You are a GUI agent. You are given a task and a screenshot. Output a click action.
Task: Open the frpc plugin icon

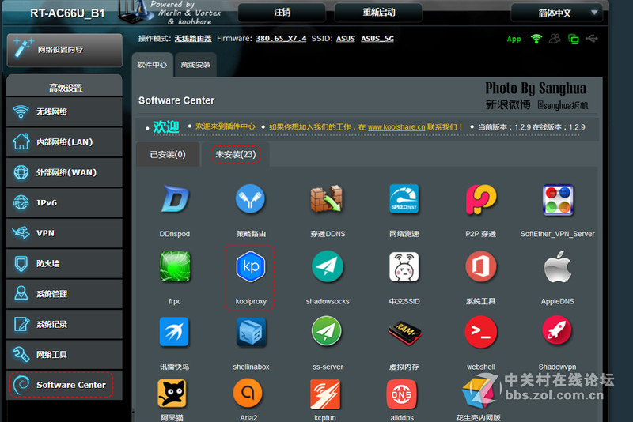click(x=175, y=266)
